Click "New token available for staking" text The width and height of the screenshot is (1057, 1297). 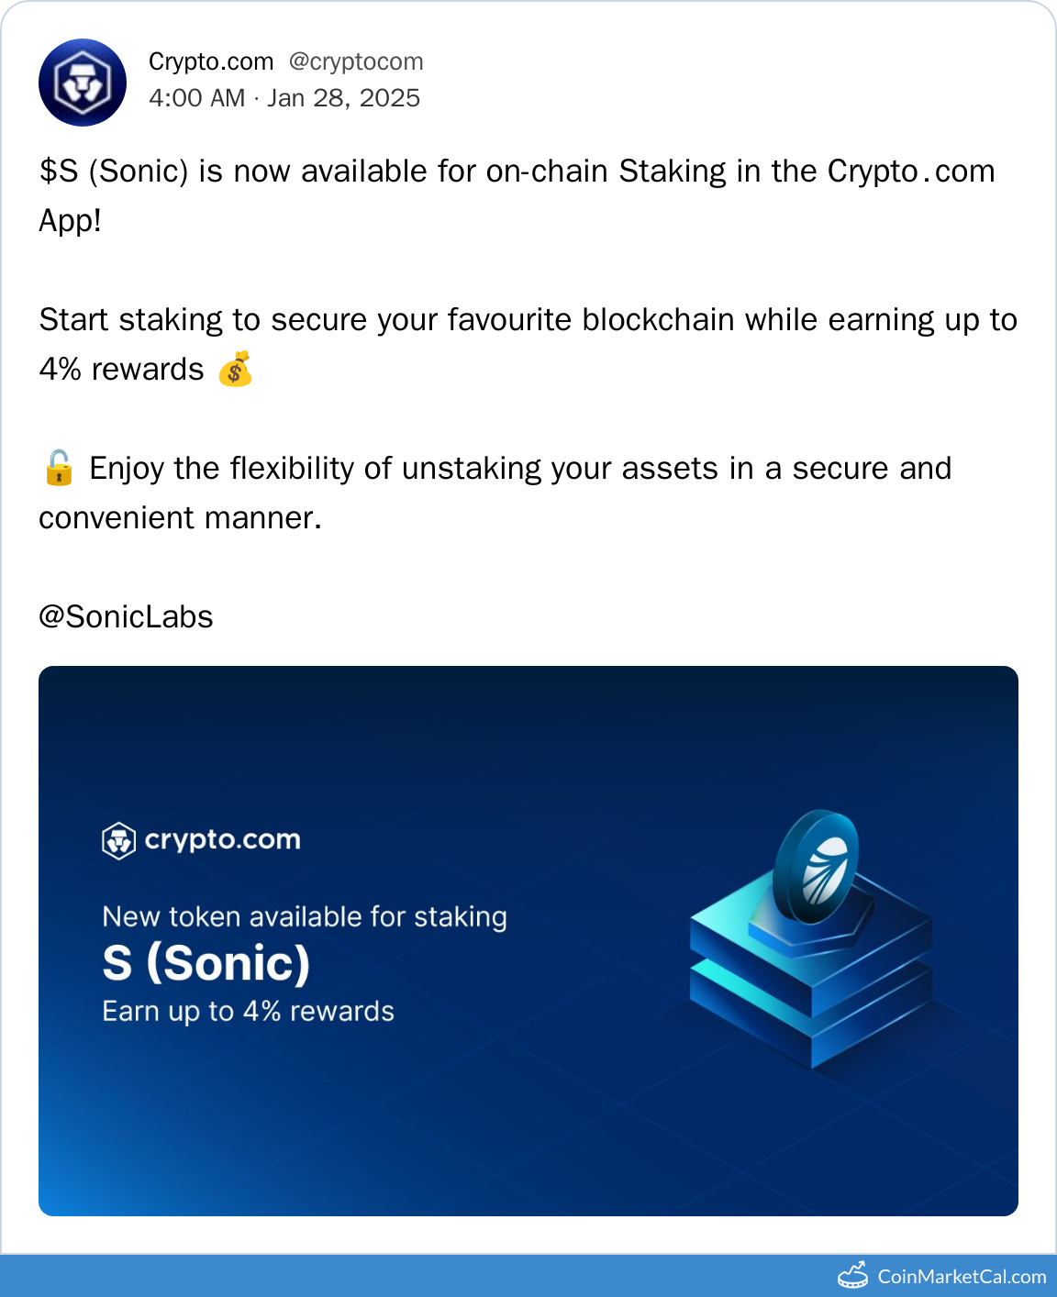tap(305, 916)
